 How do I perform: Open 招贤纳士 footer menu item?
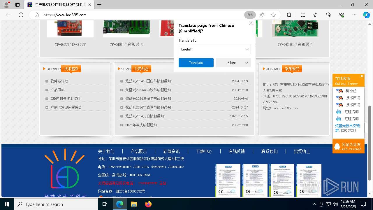302,151
